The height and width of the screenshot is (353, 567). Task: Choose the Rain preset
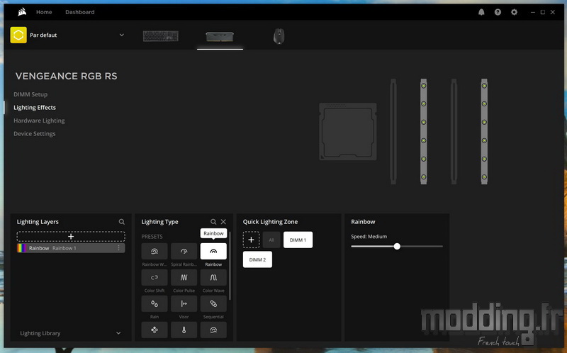click(155, 303)
